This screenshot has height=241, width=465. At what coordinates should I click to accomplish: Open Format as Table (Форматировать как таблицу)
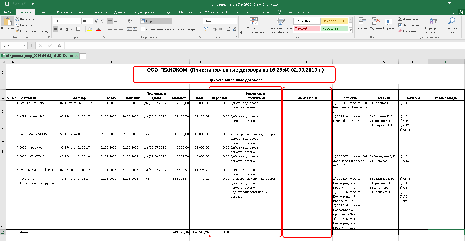pyautogui.click(x=280, y=26)
